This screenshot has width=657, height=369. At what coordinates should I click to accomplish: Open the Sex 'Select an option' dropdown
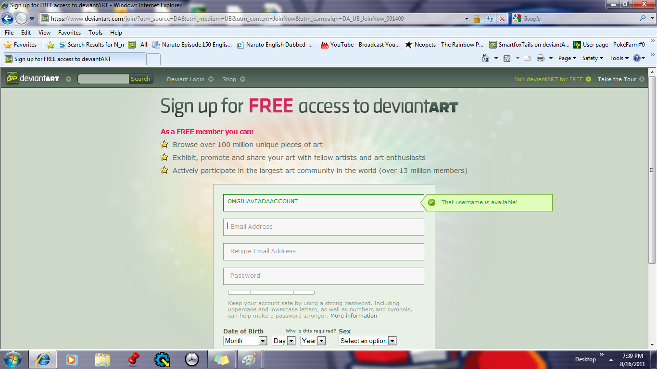pos(367,341)
